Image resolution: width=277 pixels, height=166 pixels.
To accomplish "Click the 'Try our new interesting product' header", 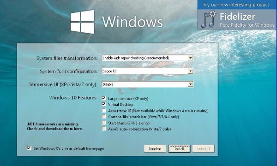I will [x=236, y=5].
